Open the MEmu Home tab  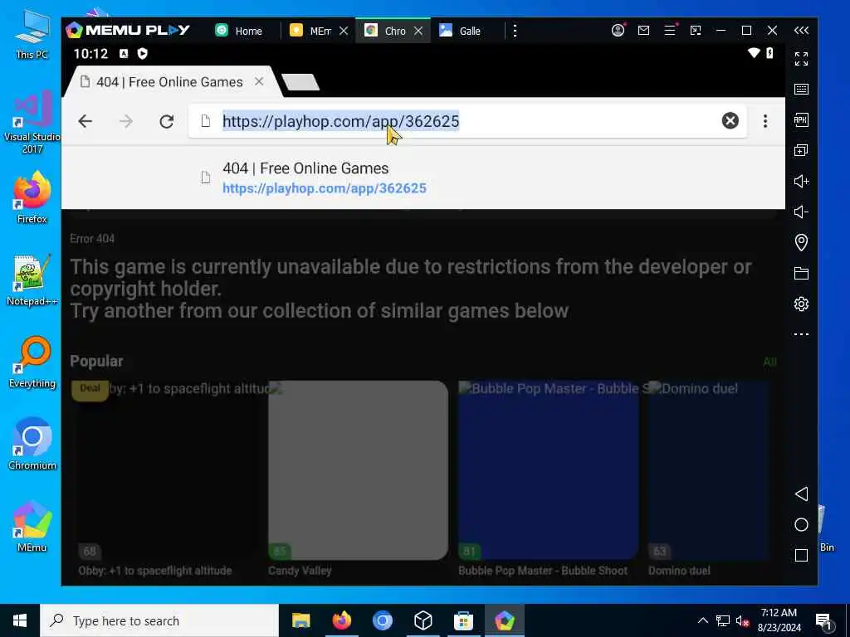click(238, 31)
